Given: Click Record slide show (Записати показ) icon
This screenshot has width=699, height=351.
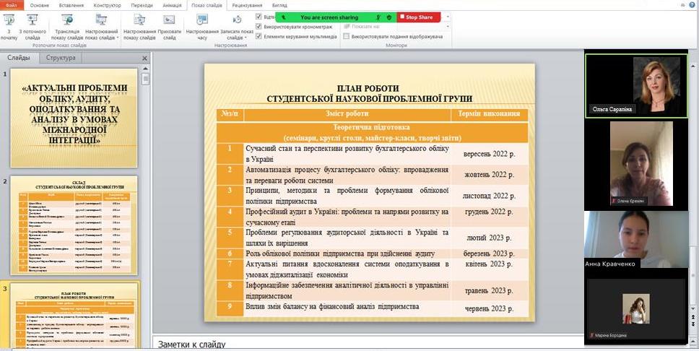Looking at the screenshot, I should pyautogui.click(x=237, y=20).
